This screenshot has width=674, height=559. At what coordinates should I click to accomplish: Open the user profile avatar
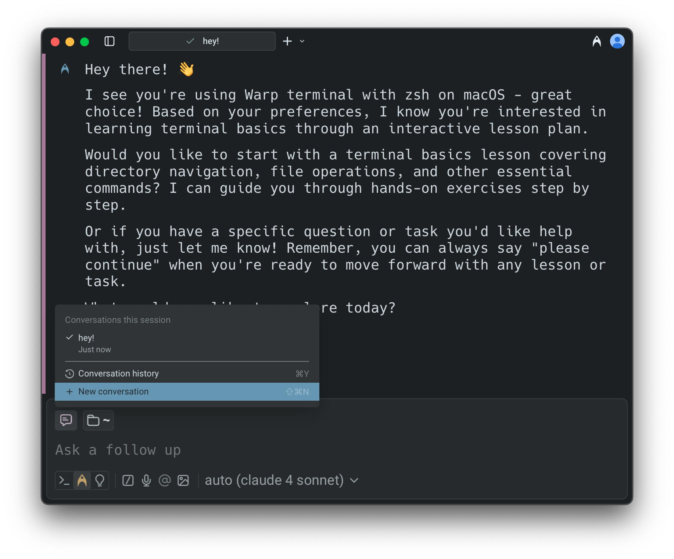pyautogui.click(x=617, y=41)
